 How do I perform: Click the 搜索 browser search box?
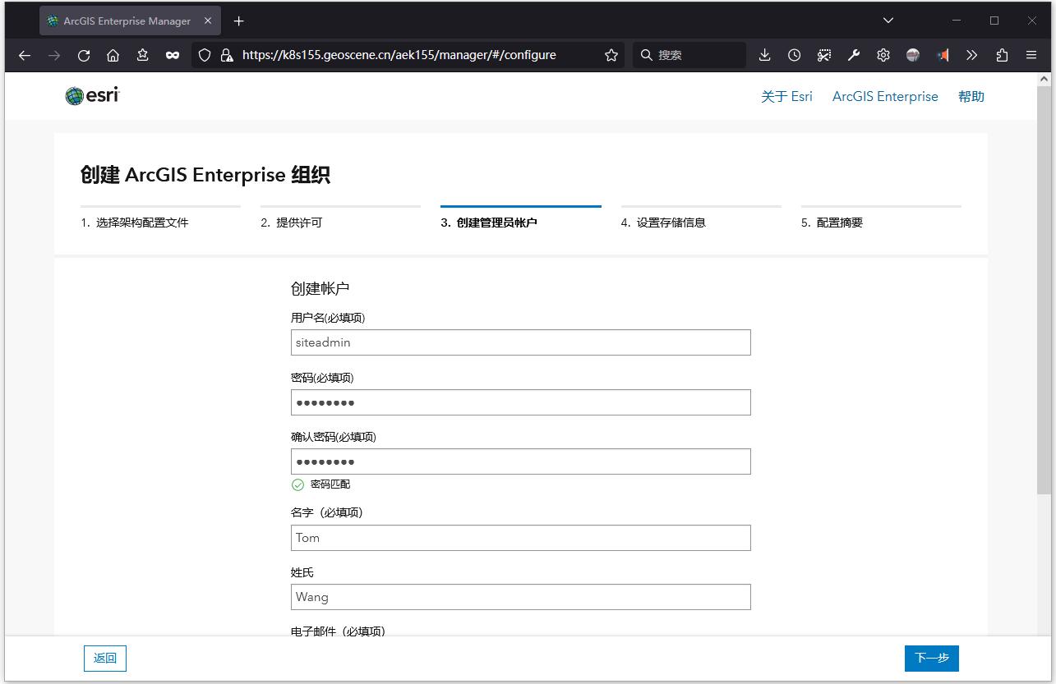click(689, 55)
